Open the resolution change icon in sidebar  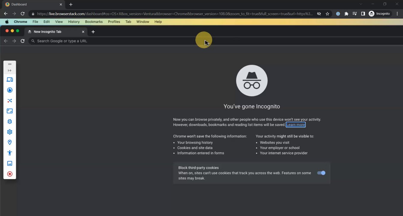[x=10, y=111]
